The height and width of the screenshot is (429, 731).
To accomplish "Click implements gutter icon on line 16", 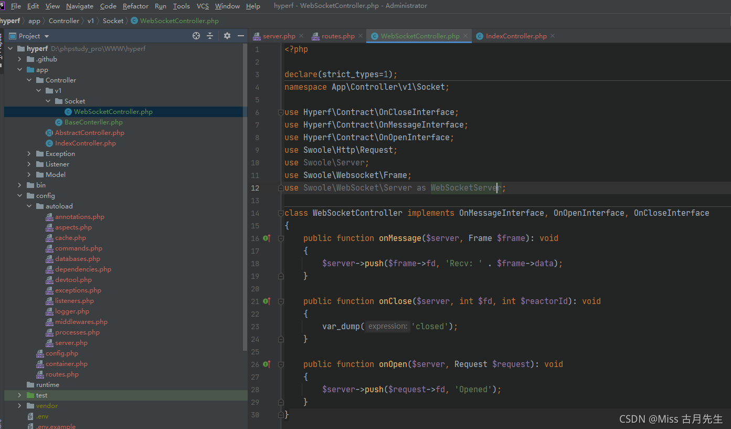I will click(267, 238).
